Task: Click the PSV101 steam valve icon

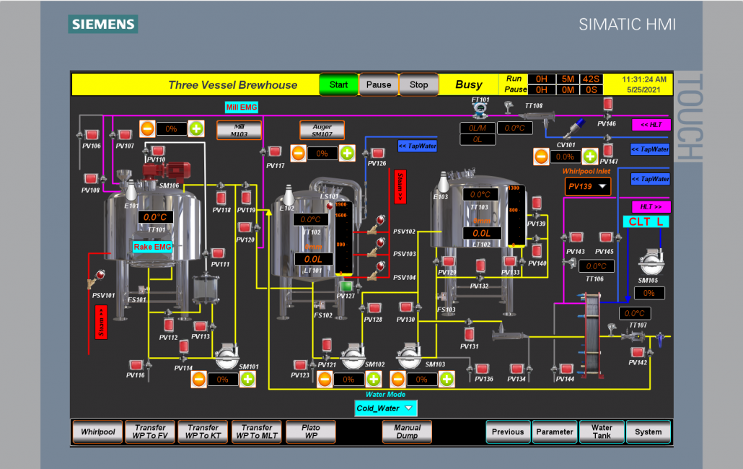Action: click(x=94, y=279)
